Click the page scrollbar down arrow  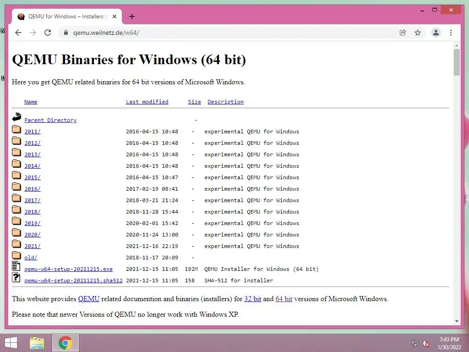pos(457,321)
